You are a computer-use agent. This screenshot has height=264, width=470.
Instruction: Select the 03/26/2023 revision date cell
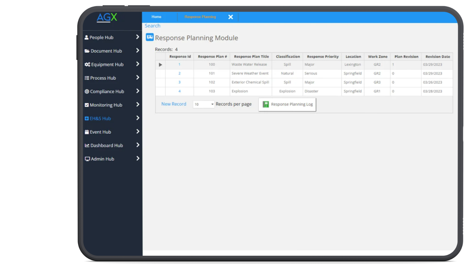click(x=437, y=82)
